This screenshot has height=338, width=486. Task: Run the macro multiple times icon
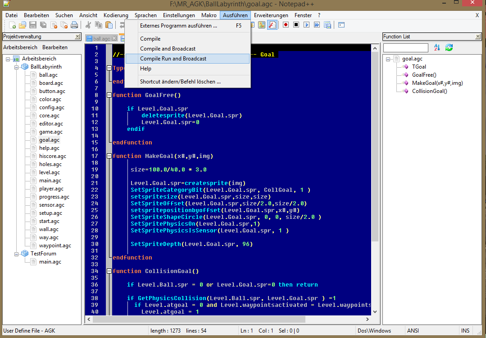pos(317,24)
